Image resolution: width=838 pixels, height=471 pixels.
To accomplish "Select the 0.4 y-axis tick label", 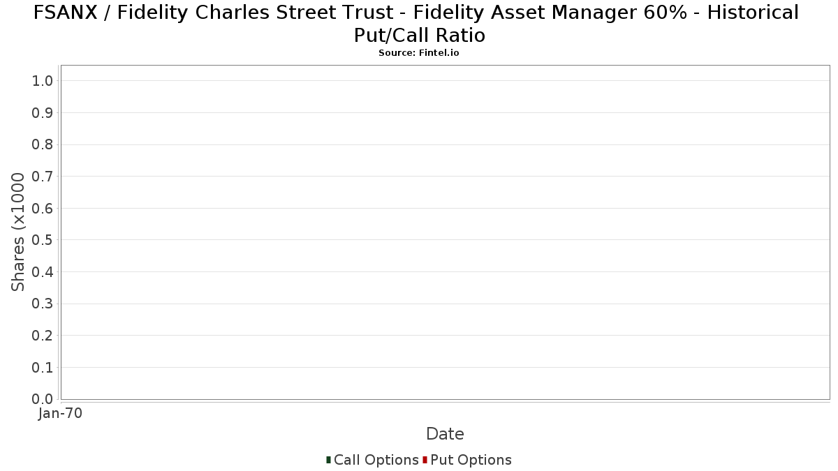I will point(43,272).
